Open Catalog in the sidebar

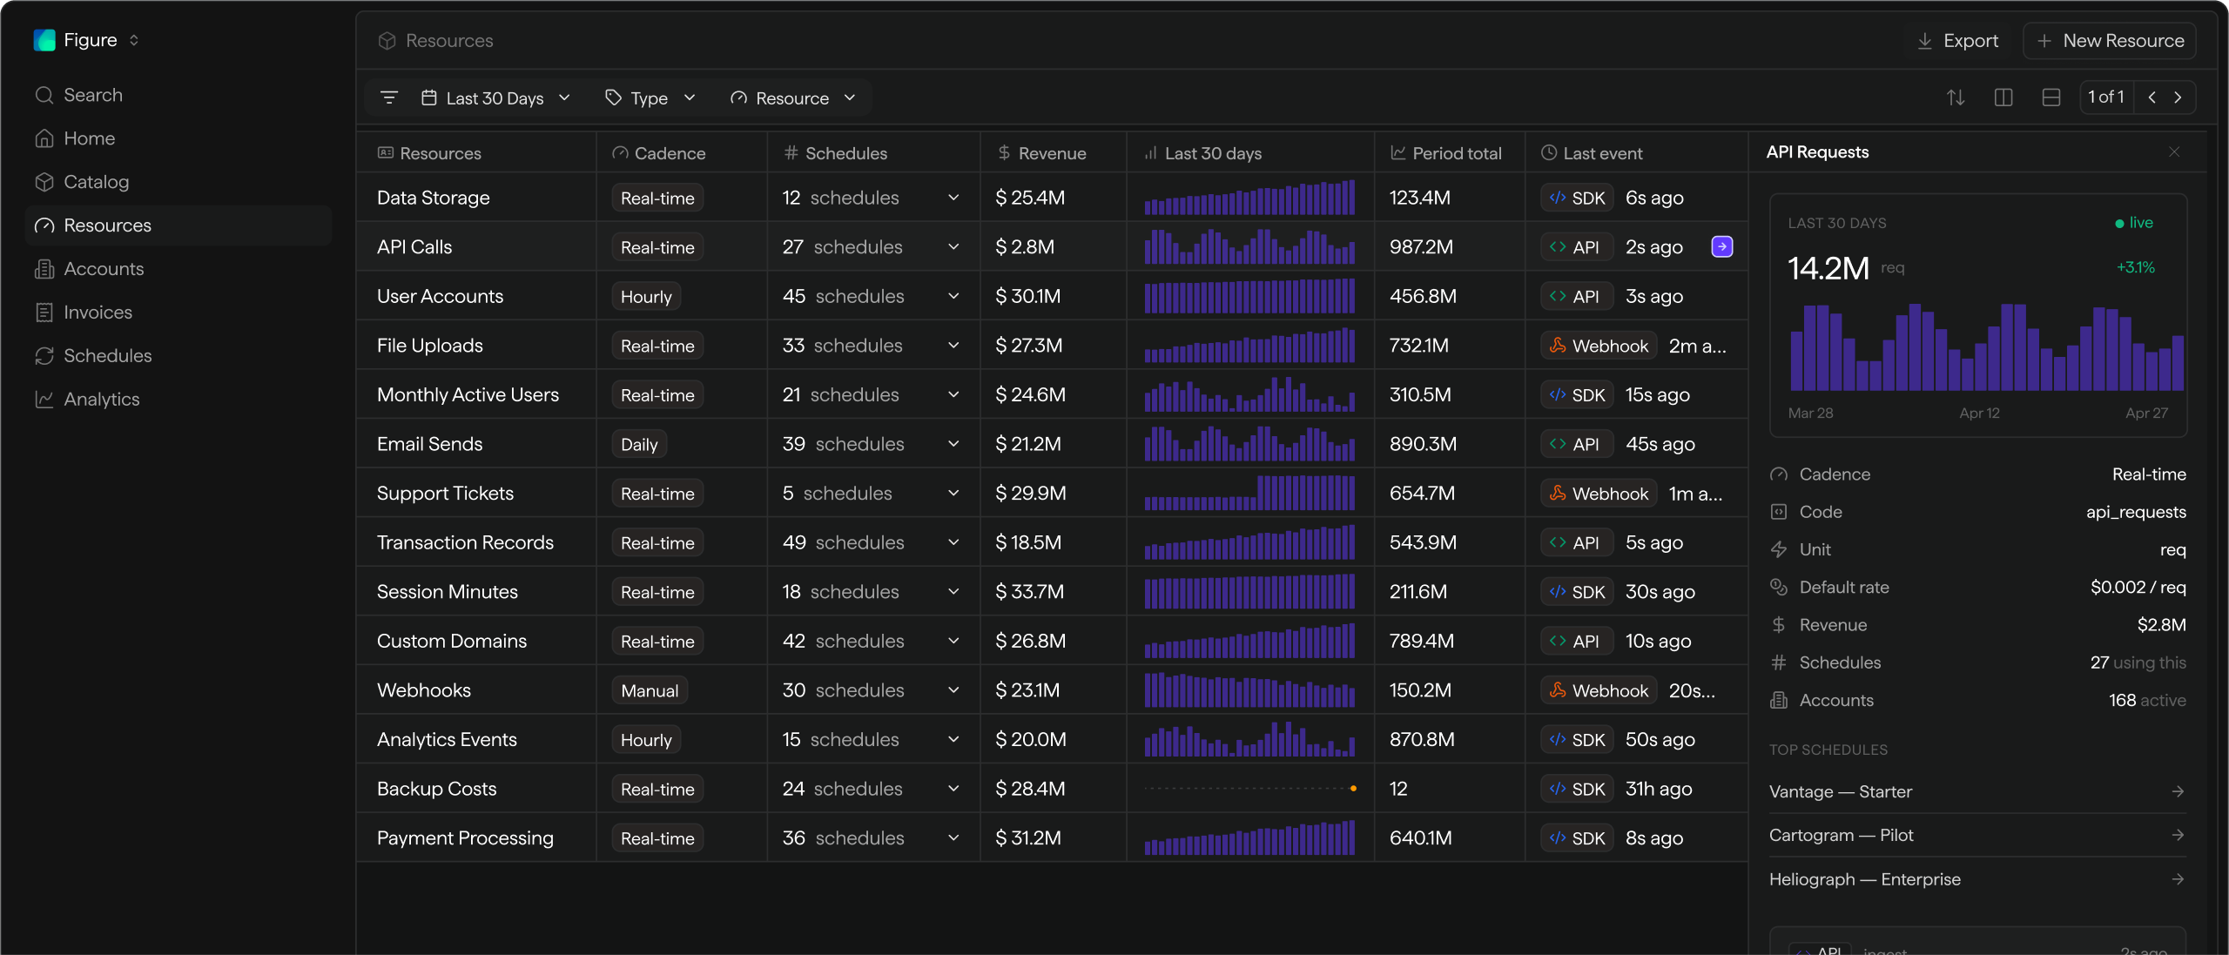[178, 182]
